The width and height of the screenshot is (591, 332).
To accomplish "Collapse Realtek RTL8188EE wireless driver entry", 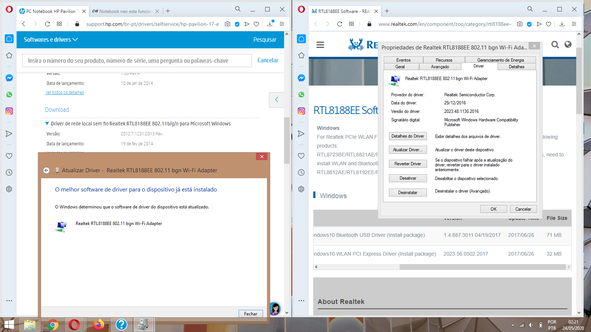I will pos(47,124).
